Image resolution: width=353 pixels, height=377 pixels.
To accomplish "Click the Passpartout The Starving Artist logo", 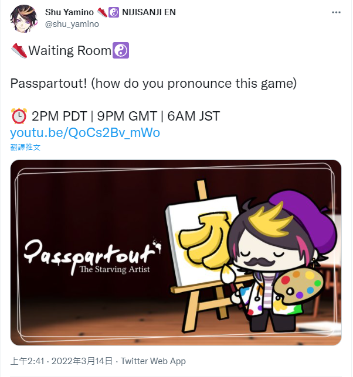I will coord(93,256).
